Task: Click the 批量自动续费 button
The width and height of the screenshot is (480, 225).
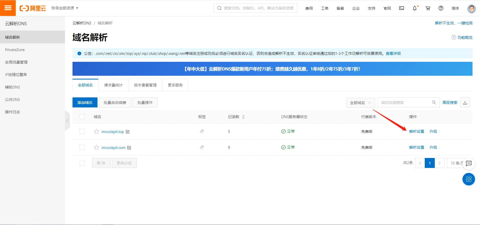Action: coord(115,102)
